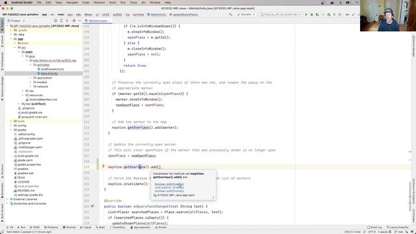Expand the .gradle folder
This screenshot has width=416, height=234.
11,31
